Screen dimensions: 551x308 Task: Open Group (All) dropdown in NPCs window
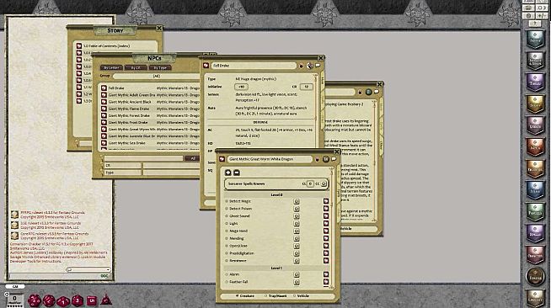pyautogui.click(x=157, y=76)
